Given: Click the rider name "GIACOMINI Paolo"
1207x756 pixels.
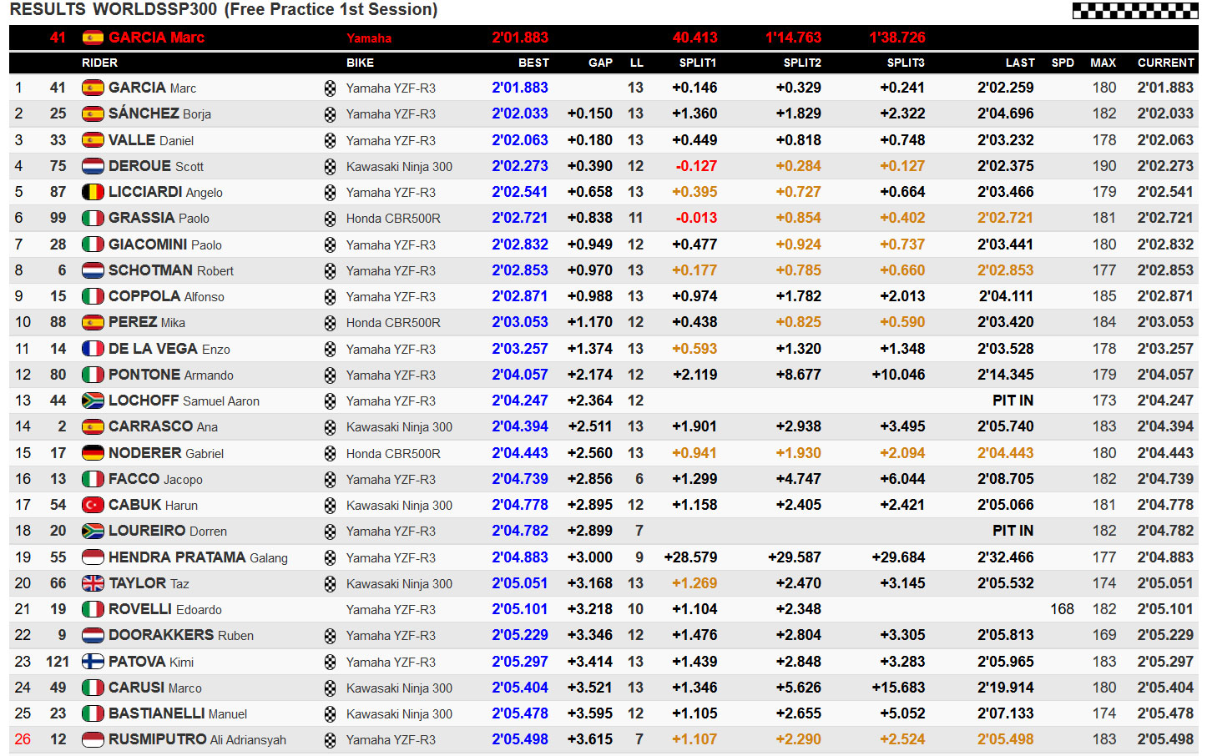Looking at the screenshot, I should pyautogui.click(x=165, y=244).
